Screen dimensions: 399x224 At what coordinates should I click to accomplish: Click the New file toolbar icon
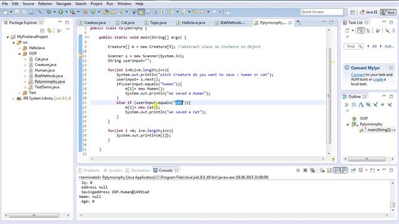[5, 12]
